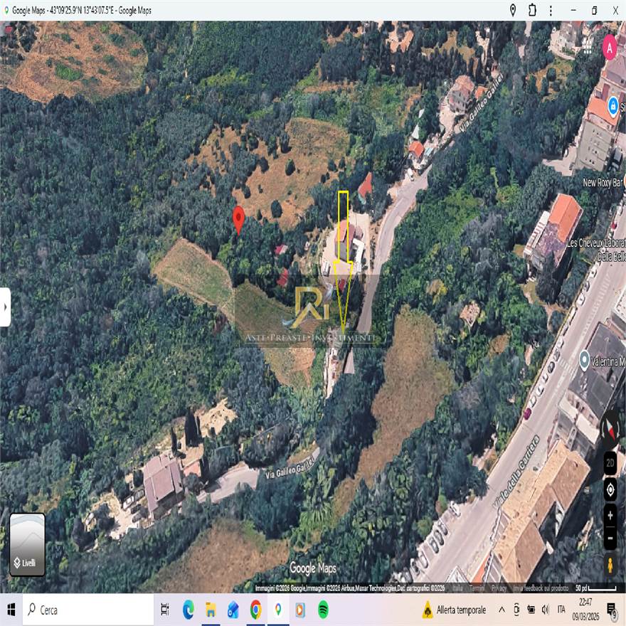The height and width of the screenshot is (626, 626).
Task: Zoom in with the plus button
Action: [x=610, y=514]
